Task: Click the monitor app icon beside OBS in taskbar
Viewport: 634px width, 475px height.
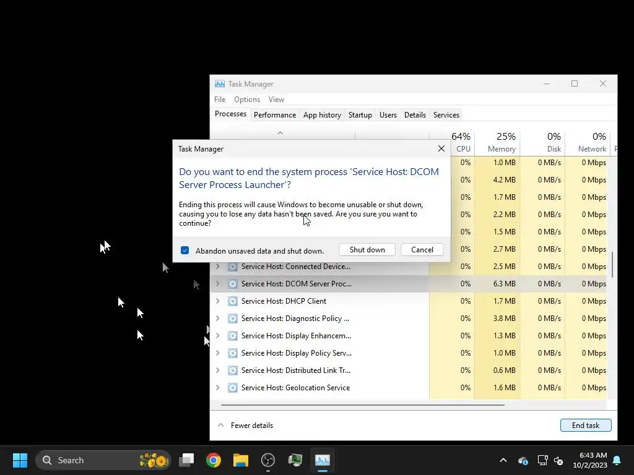Action: [295, 460]
